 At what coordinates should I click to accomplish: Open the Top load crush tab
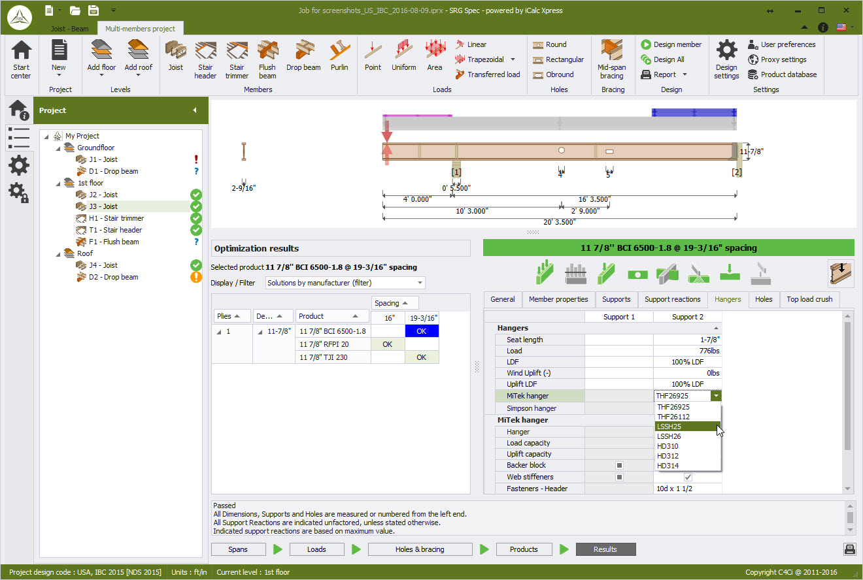[809, 299]
